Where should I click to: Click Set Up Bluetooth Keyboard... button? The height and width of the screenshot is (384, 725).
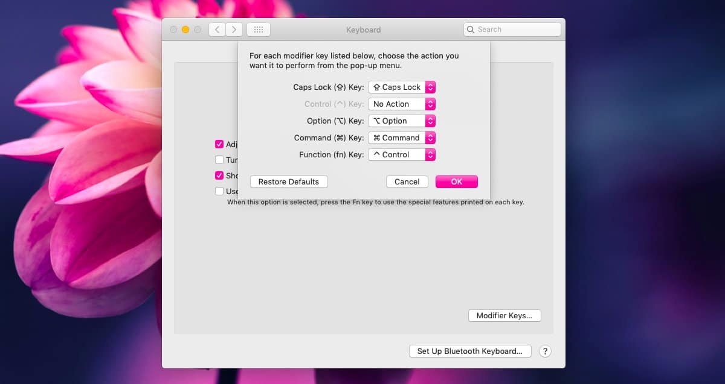click(470, 351)
